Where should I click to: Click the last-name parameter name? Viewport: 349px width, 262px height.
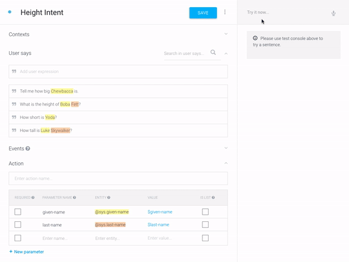pos(52,224)
